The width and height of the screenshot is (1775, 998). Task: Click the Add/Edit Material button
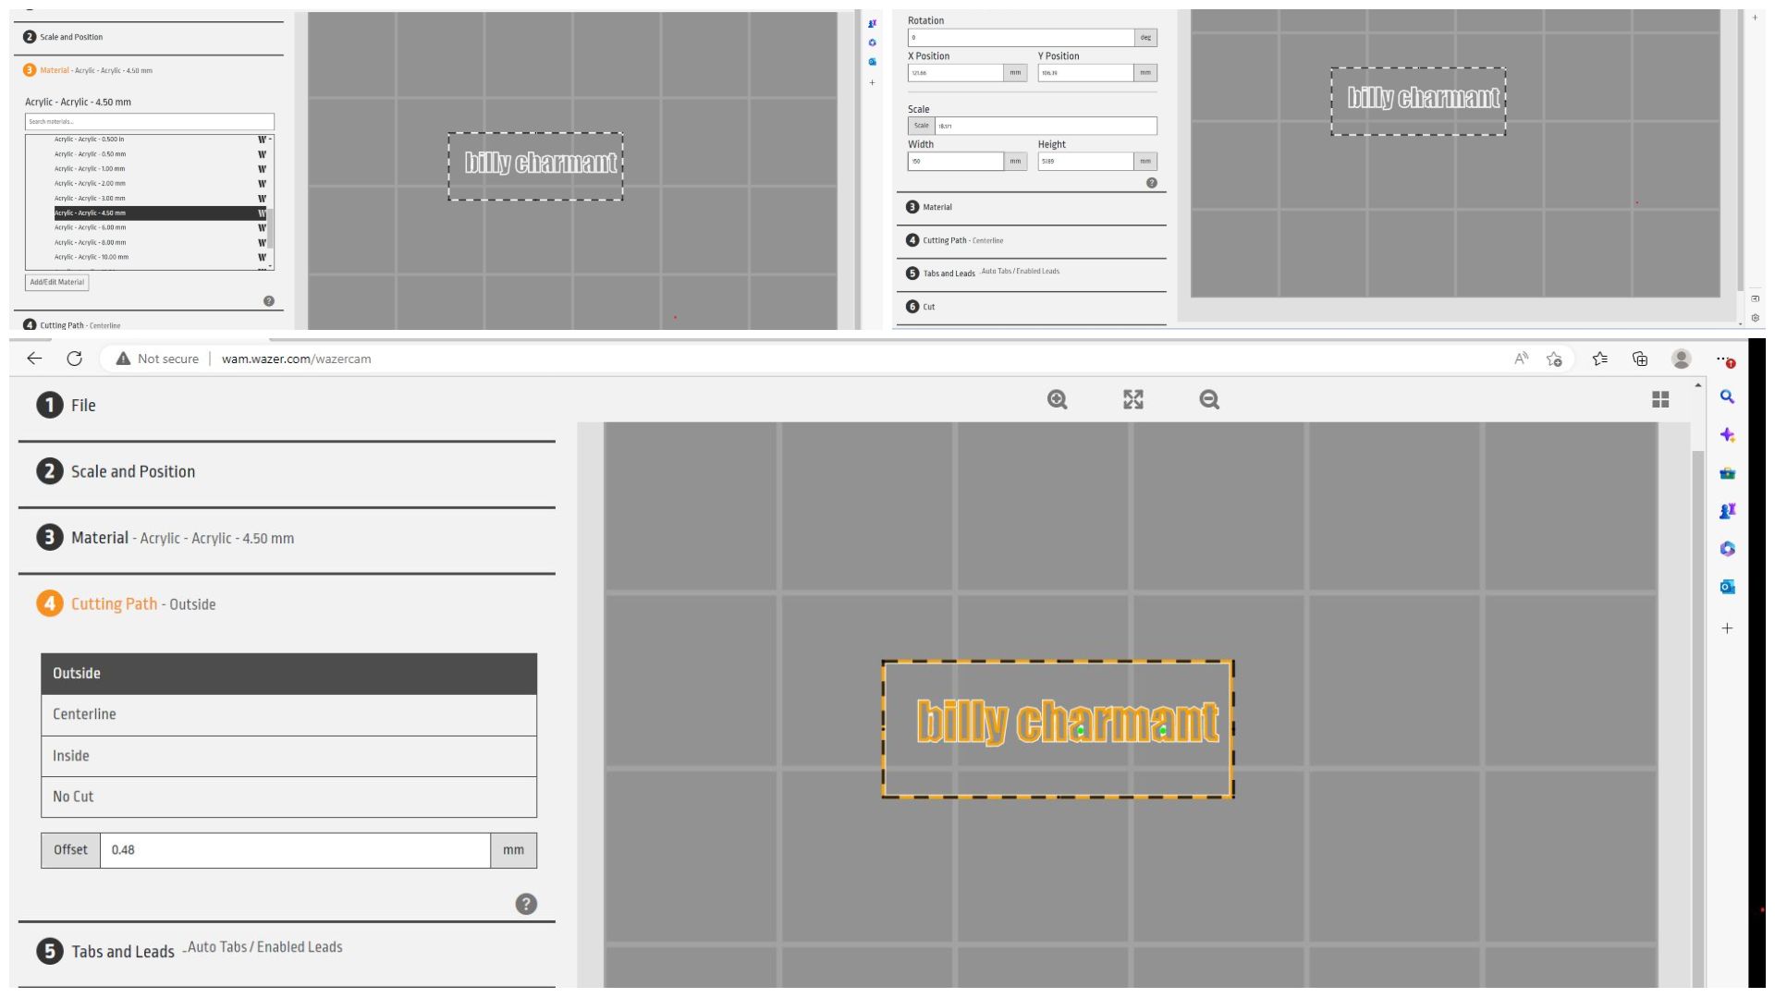point(57,283)
